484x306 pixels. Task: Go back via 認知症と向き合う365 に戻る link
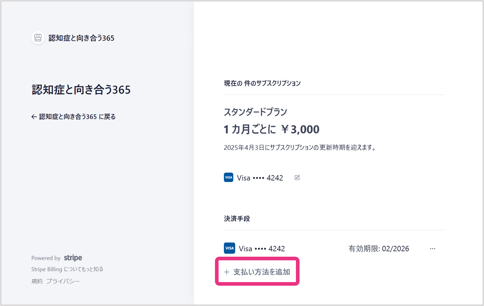(x=77, y=117)
